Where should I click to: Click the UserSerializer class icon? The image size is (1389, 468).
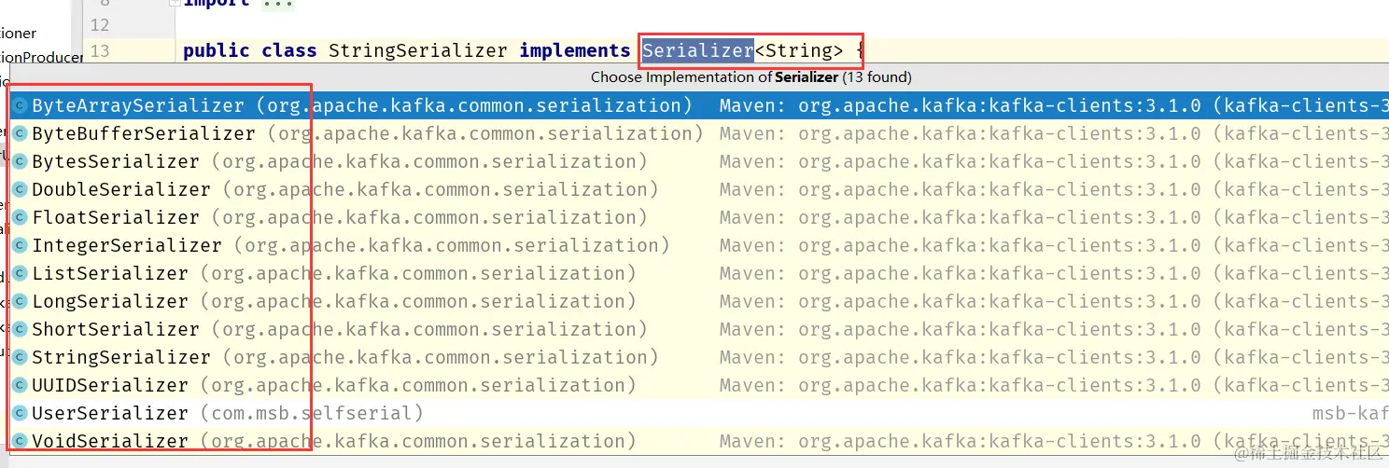point(20,413)
